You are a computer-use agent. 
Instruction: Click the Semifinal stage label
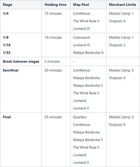[x=11, y=70]
